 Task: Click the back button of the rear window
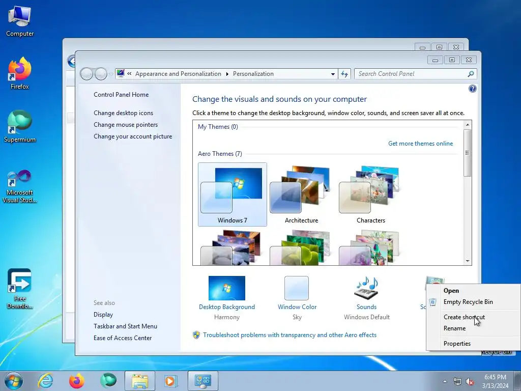click(x=71, y=61)
